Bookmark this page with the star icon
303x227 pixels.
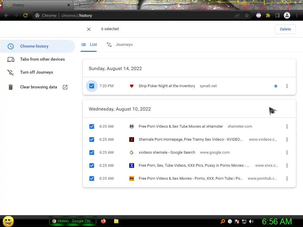click(x=247, y=15)
